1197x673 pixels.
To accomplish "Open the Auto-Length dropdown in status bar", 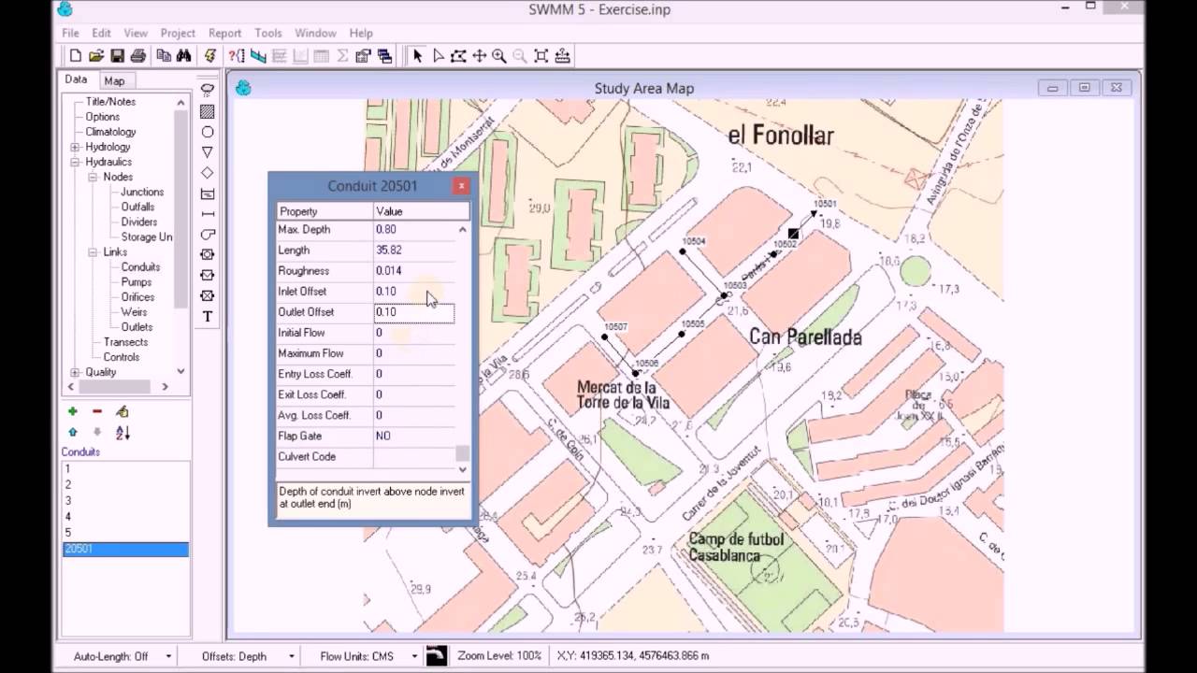I will click(168, 656).
